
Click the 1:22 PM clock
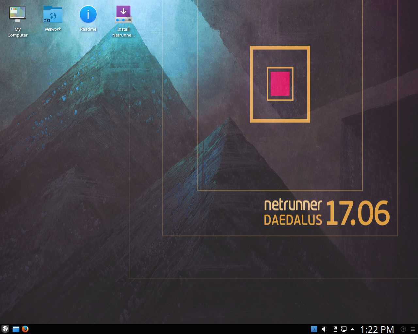pos(377,329)
